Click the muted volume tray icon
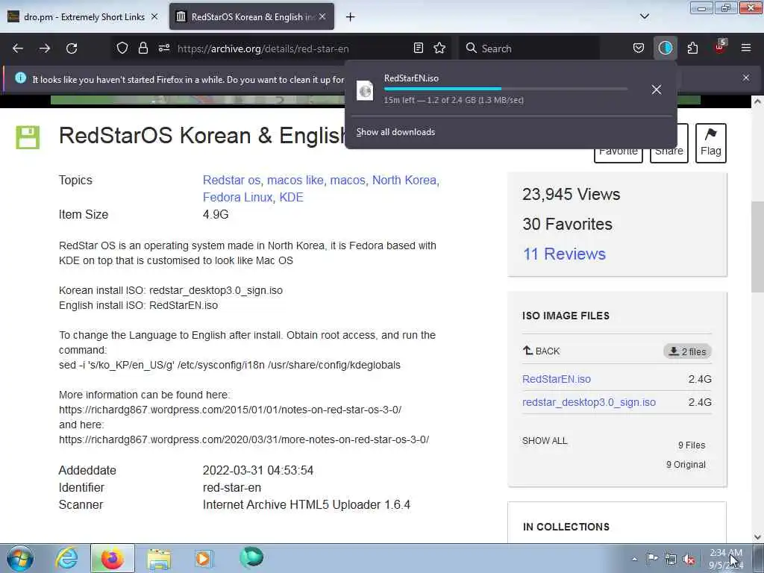This screenshot has height=573, width=764. pos(689,560)
